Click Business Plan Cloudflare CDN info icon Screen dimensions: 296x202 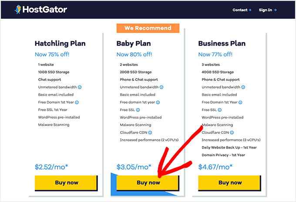click(232, 132)
